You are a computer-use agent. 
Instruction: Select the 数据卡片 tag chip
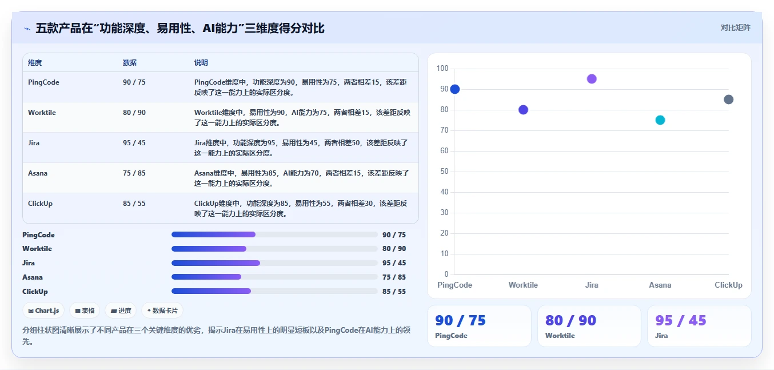[162, 311]
